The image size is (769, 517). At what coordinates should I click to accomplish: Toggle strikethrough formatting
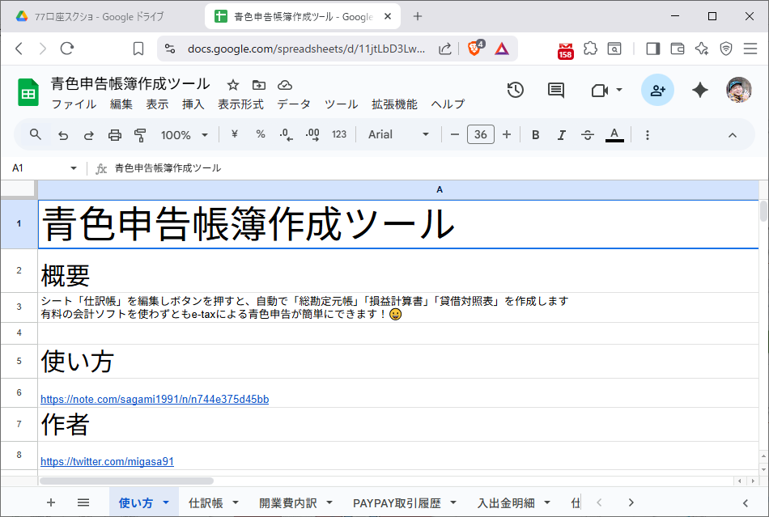point(588,134)
